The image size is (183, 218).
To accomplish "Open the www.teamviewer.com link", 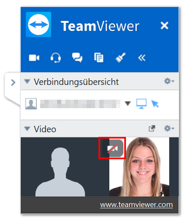I will (137, 204).
